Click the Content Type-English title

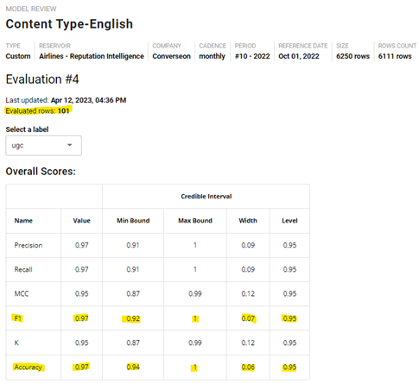point(69,24)
